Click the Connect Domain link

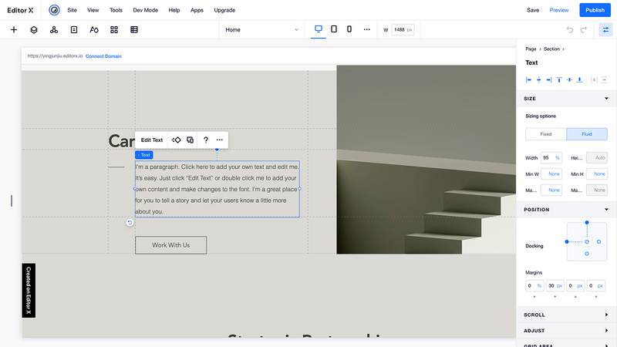tap(103, 56)
